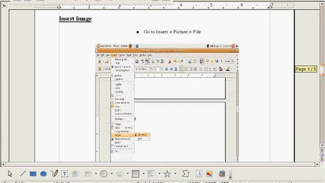Open the Symbol Shapes dropdown arrow
Viewport: 325px width, 183px height.
click(x=112, y=173)
